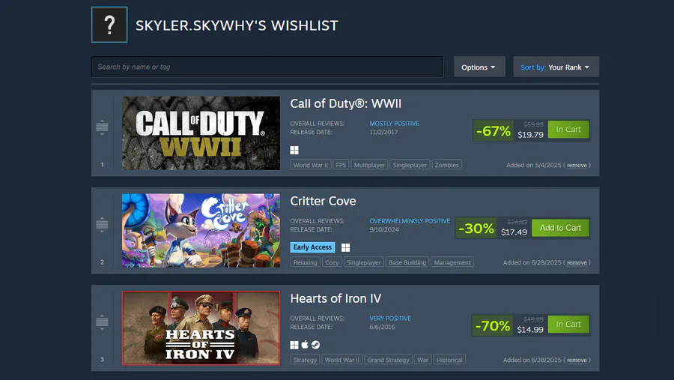Viewport: 674px width, 380px height.
Task: Open Overwhelmingly Positive reviews for Critter Cove
Action: click(410, 221)
